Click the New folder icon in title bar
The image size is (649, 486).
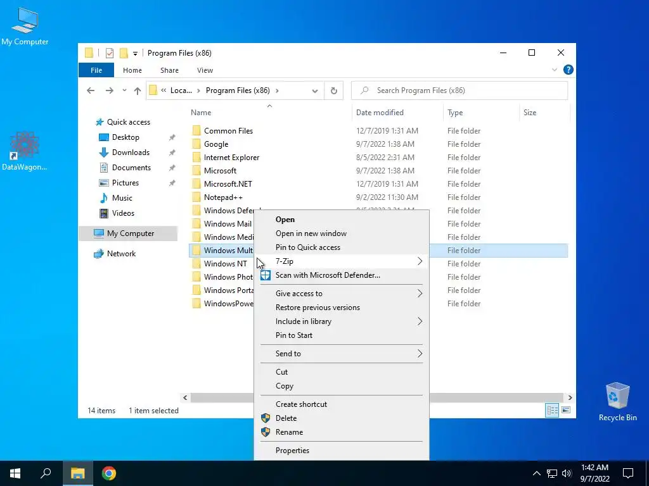click(124, 53)
